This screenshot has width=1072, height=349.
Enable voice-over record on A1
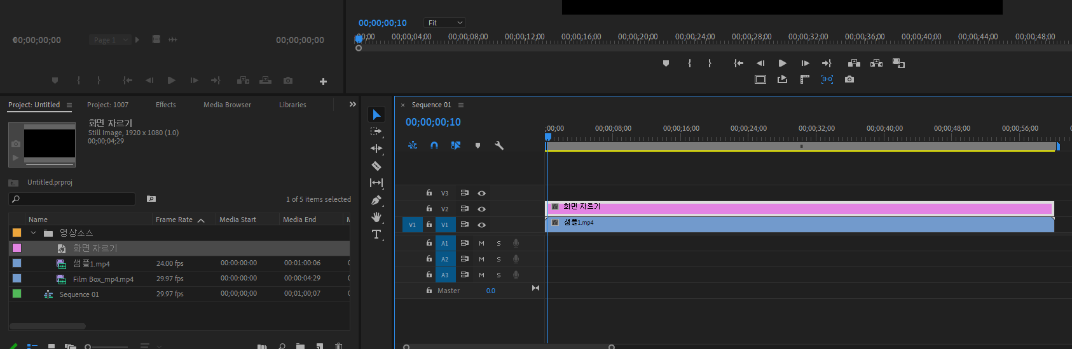pos(516,243)
